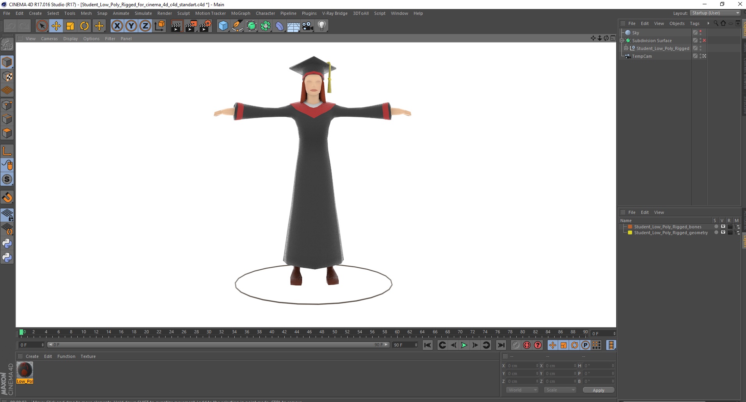Open viewport Cameras menu
The height and width of the screenshot is (402, 746).
coord(49,39)
